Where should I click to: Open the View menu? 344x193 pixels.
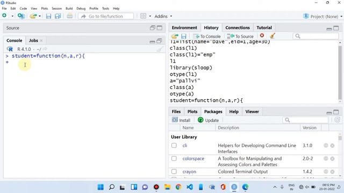pyautogui.click(x=34, y=9)
